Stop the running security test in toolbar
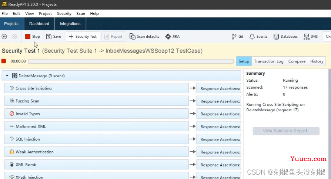The height and width of the screenshot is (179, 331). click(32, 37)
